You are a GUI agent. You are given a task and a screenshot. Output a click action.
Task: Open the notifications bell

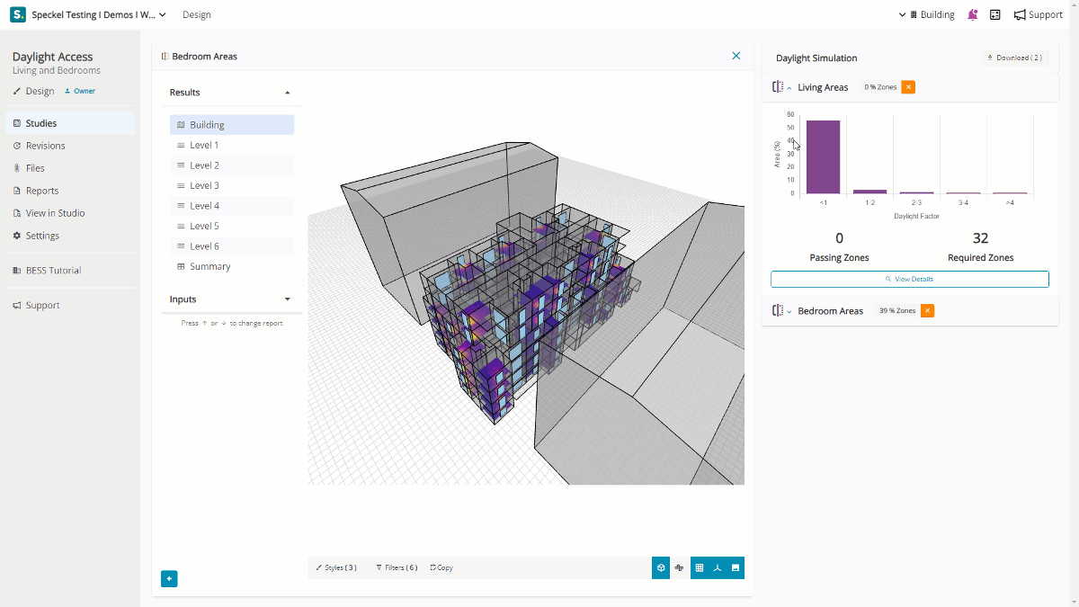click(973, 14)
